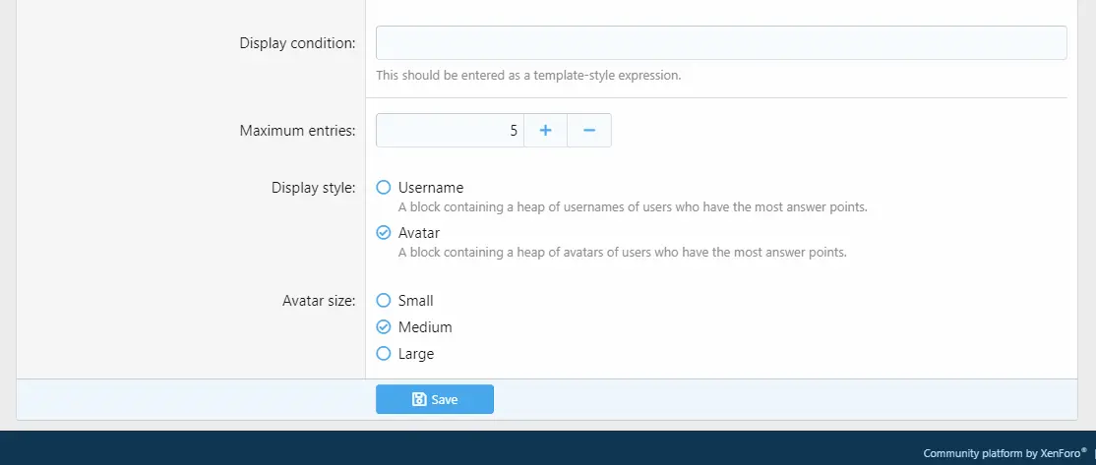Screen dimensions: 1096x465
Task: Click the 'Display style:' field label
Action: [313, 188]
